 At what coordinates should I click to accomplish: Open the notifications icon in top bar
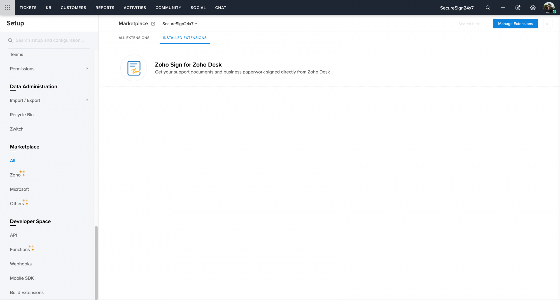pos(518,8)
